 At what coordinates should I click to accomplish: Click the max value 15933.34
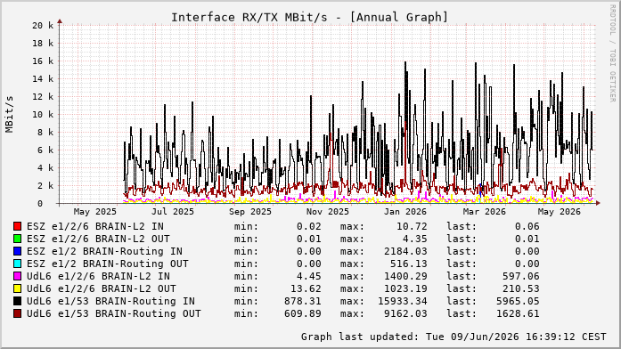403,301
